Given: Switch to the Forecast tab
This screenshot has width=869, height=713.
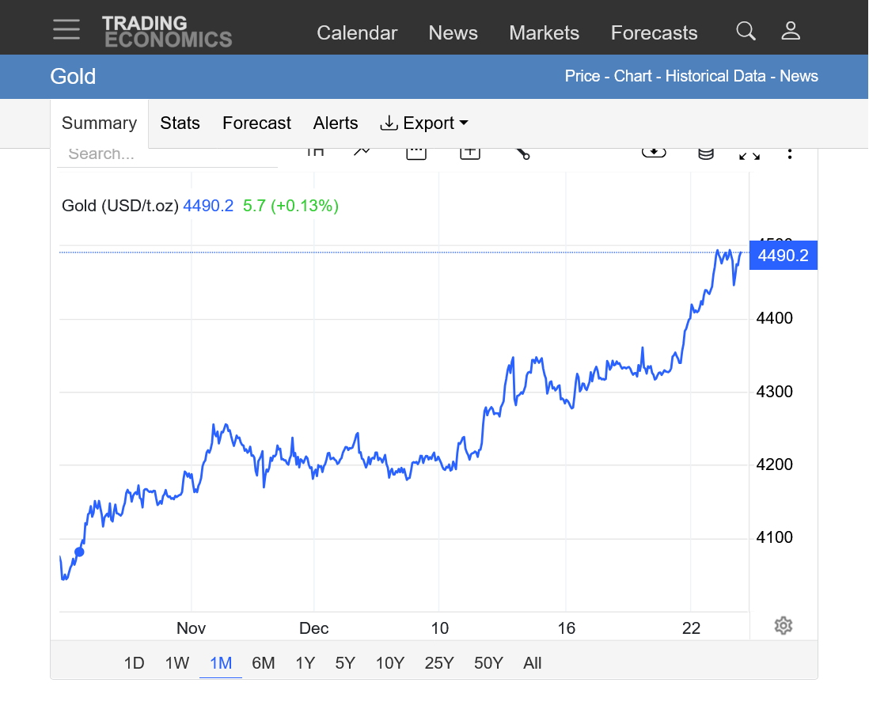Looking at the screenshot, I should 256,123.
